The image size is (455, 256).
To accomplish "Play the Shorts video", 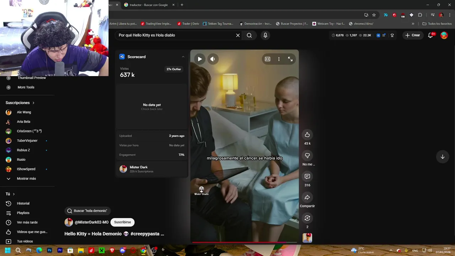I will (x=200, y=59).
